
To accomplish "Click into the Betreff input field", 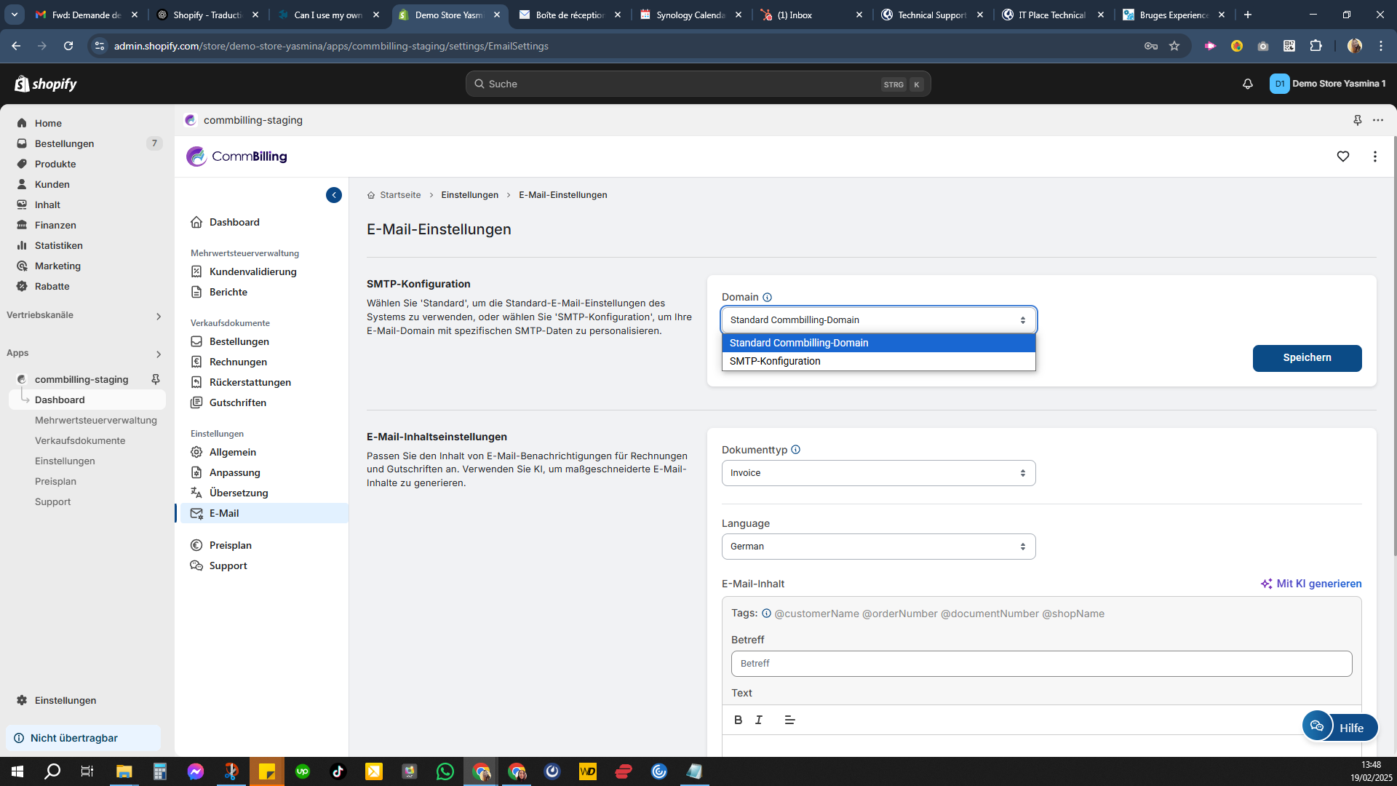I will (x=1041, y=664).
